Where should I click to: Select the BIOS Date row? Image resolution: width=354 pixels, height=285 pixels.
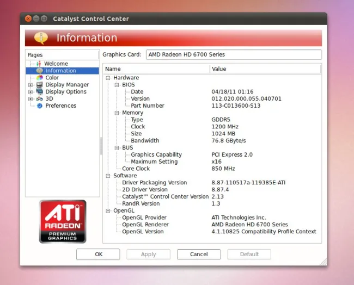click(x=212, y=92)
